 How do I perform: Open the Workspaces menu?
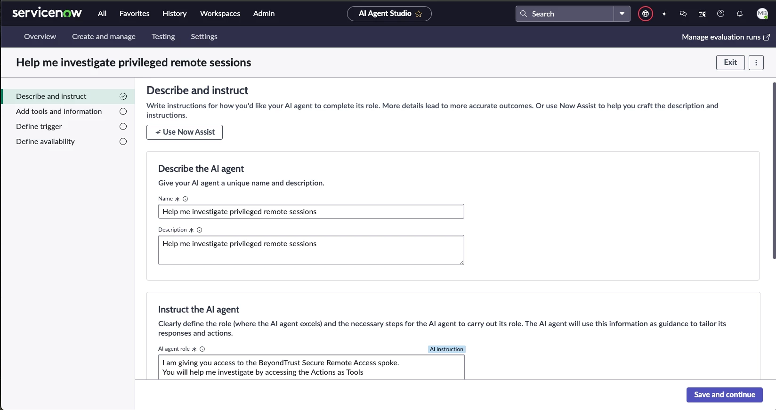point(220,14)
